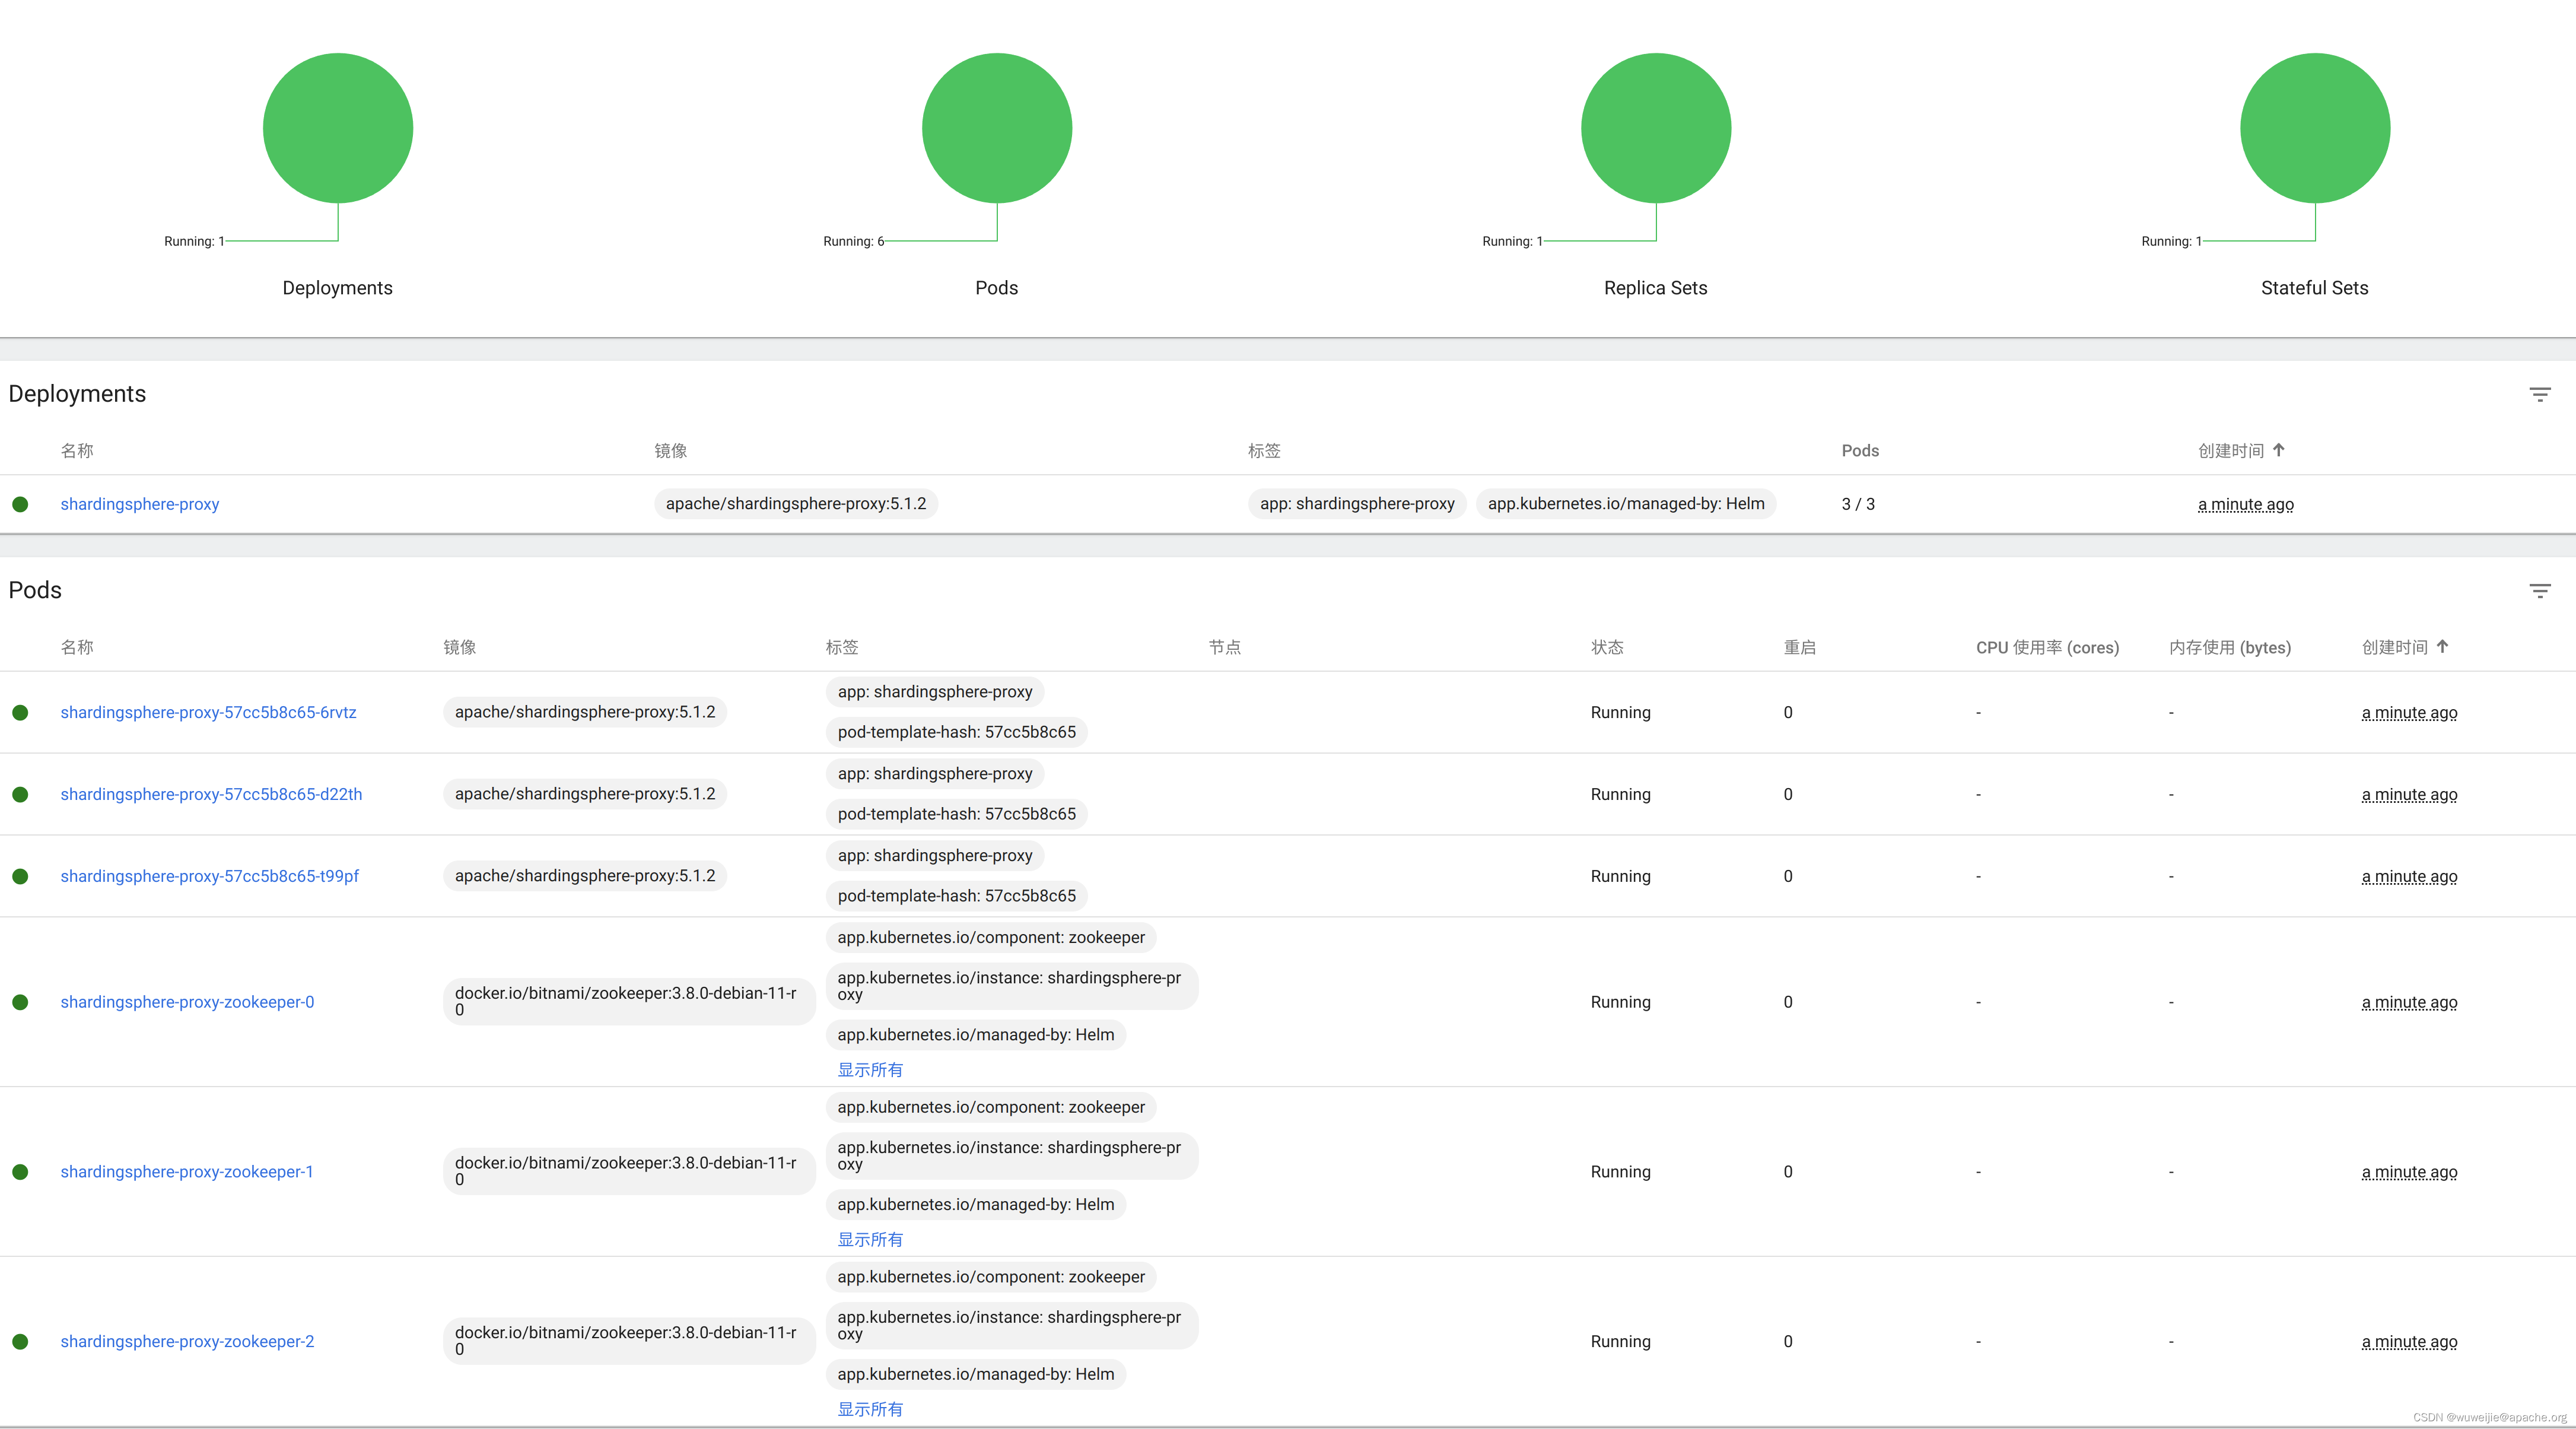2576x1429 pixels.
Task: Click app: shardingsphere-proxy chip for pod d22th
Action: pos(935,774)
